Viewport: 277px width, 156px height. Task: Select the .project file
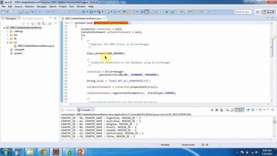point(18,53)
